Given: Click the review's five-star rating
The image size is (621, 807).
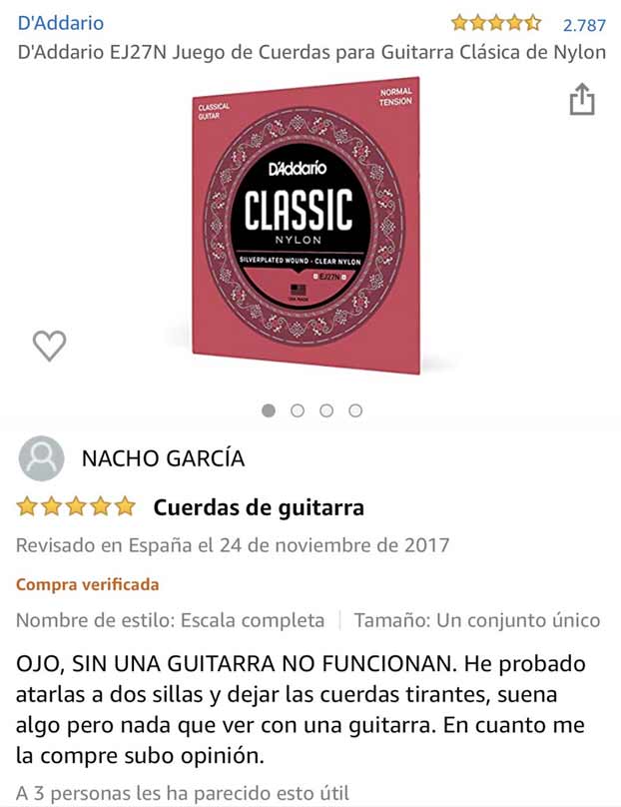Looking at the screenshot, I should pos(76,507).
